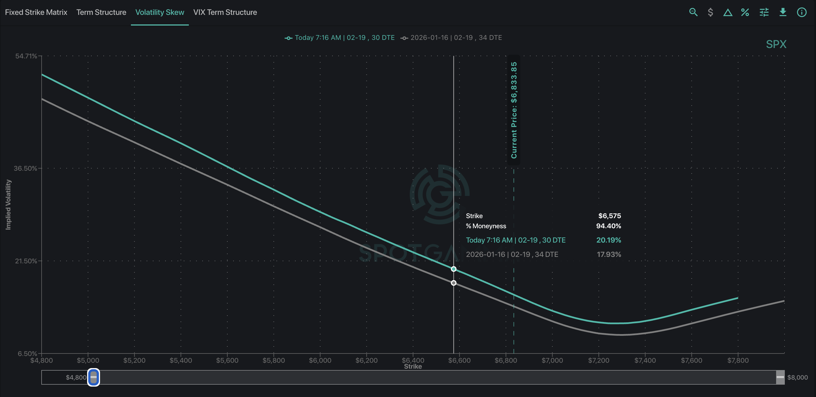The image size is (816, 397).
Task: Click the magnifier search icon
Action: click(x=693, y=12)
